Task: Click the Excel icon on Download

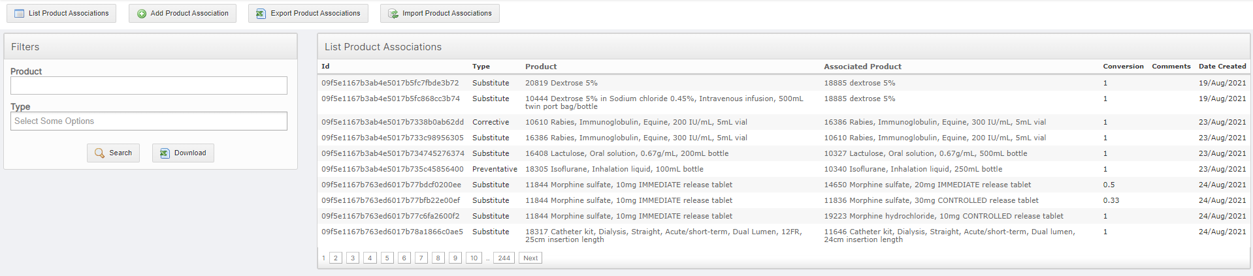Action: pos(165,153)
